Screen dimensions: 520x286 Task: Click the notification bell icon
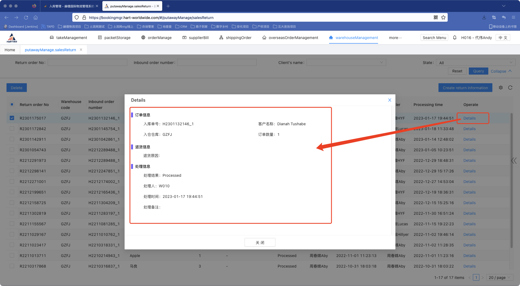[x=455, y=38]
